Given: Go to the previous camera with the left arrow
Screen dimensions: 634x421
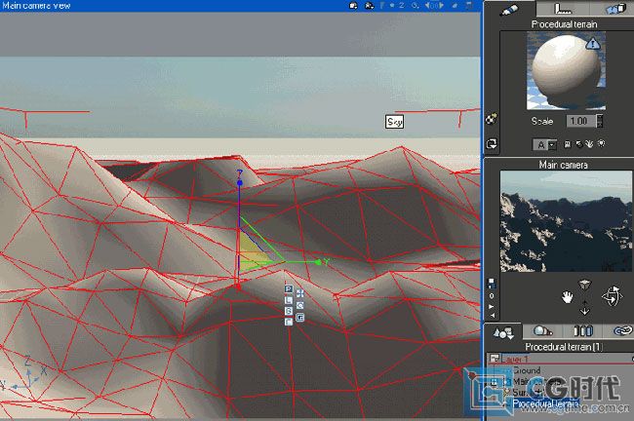Looking at the screenshot, I should [492, 316].
